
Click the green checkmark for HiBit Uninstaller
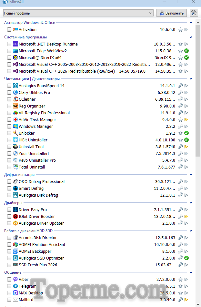click(186, 140)
